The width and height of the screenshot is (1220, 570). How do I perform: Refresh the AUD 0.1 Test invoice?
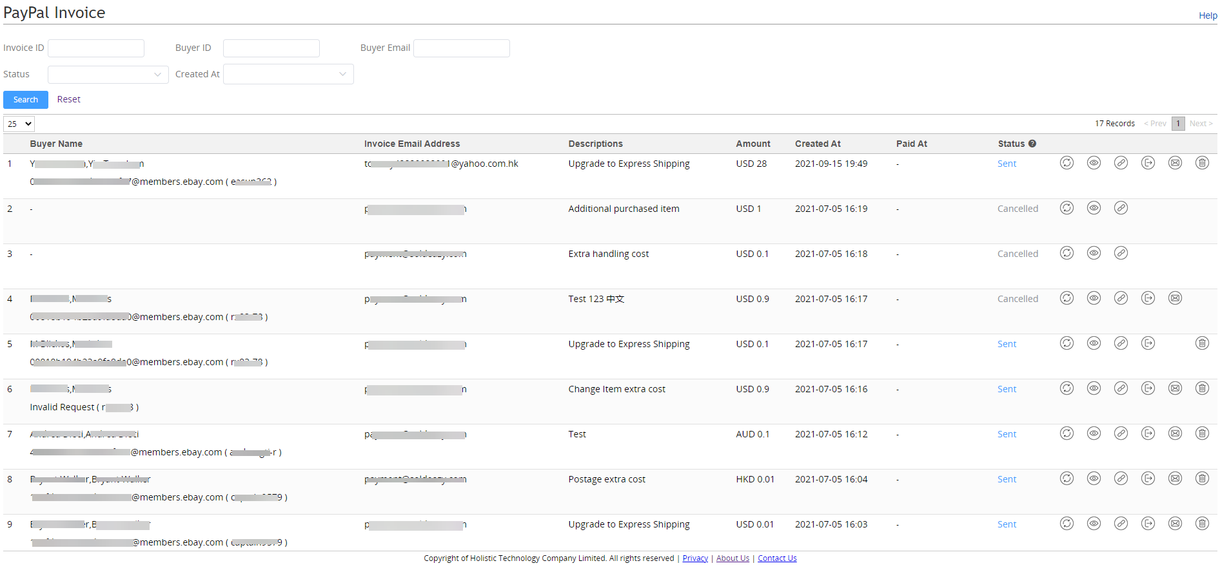coord(1067,433)
